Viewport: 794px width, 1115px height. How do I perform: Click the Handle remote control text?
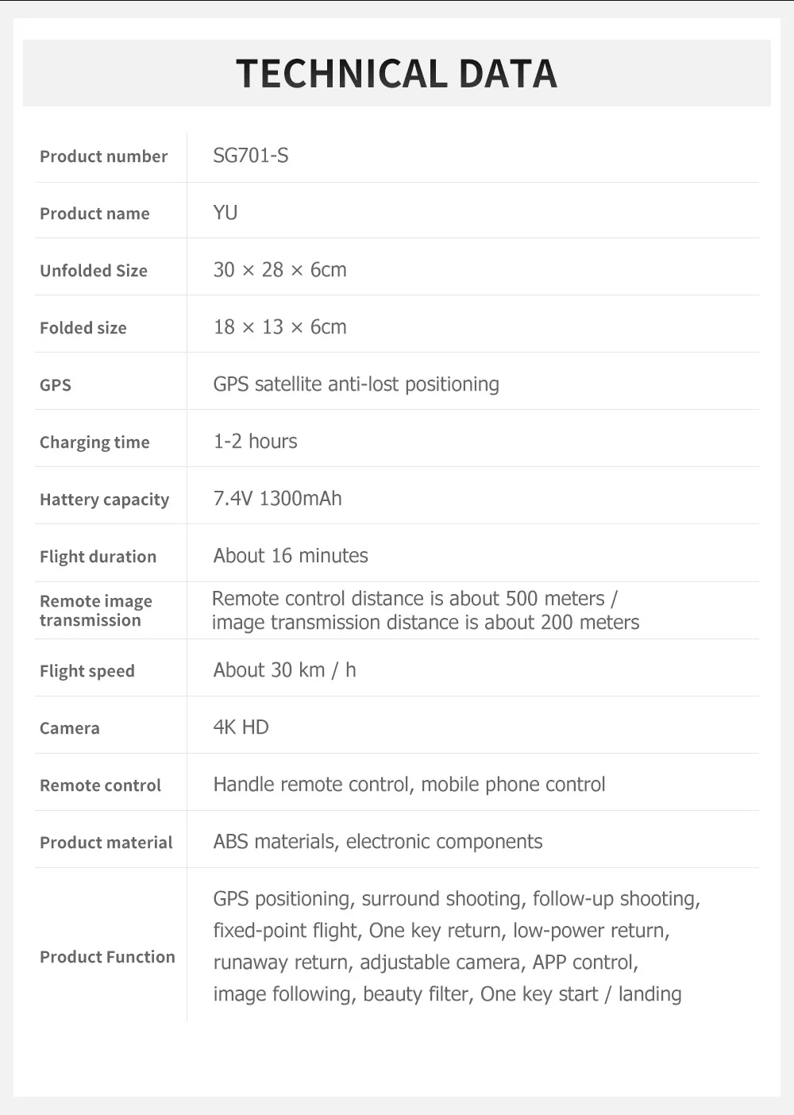(312, 785)
